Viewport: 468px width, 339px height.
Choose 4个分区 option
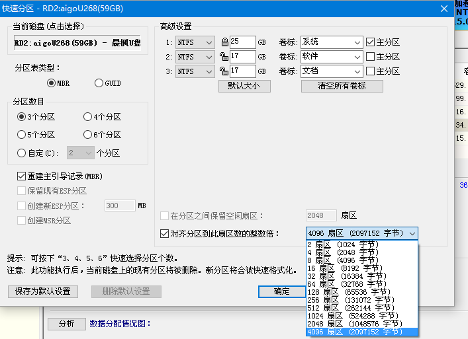tap(102, 117)
